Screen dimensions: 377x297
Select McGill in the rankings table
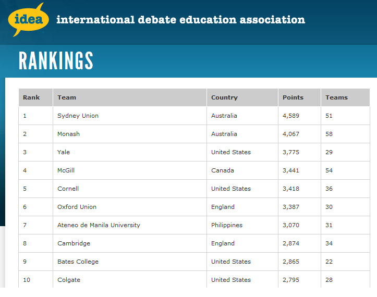coord(66,170)
